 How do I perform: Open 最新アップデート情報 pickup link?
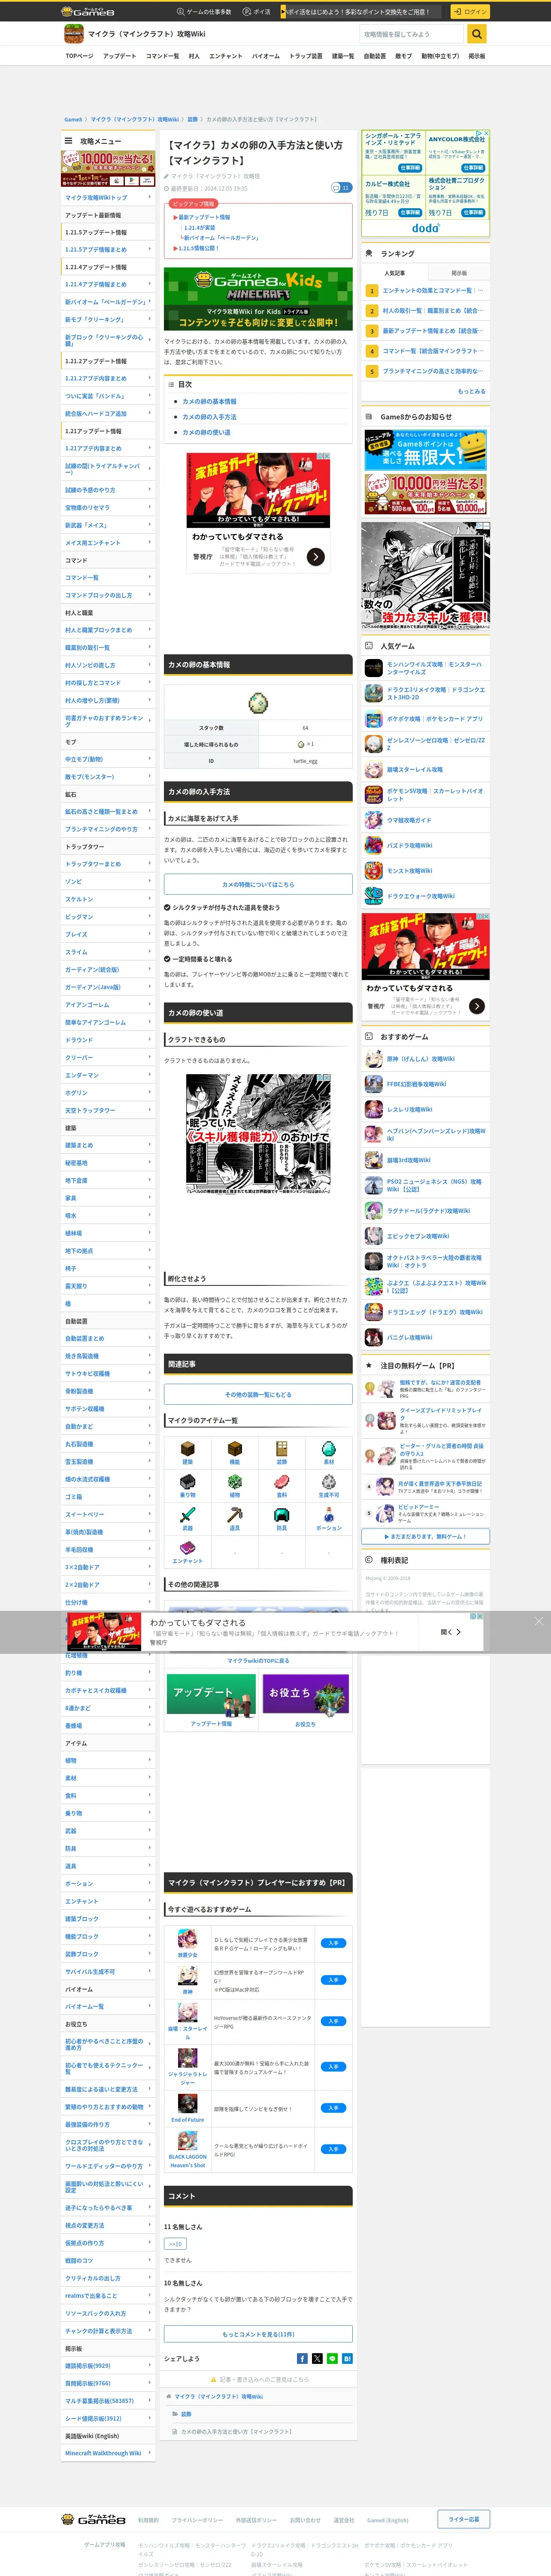tap(204, 217)
